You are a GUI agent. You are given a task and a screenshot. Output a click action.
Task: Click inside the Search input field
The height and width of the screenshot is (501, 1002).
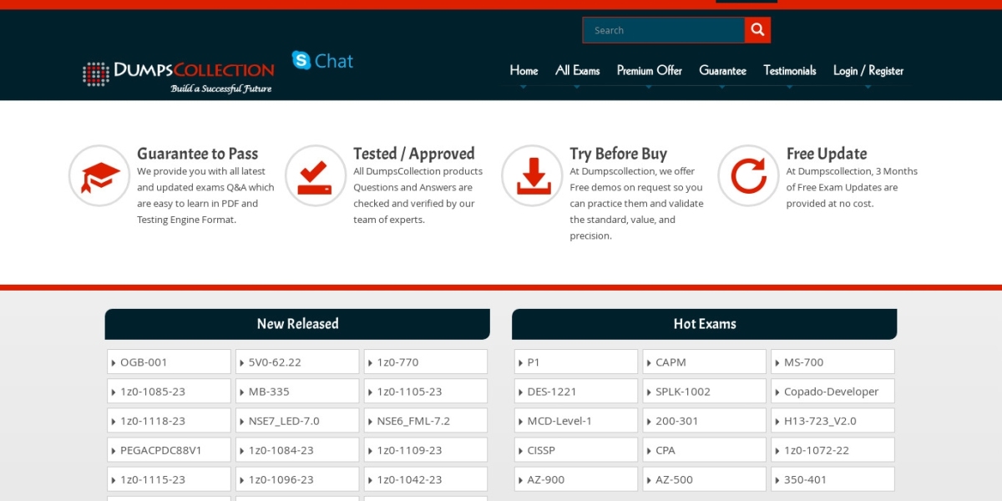pyautogui.click(x=664, y=30)
